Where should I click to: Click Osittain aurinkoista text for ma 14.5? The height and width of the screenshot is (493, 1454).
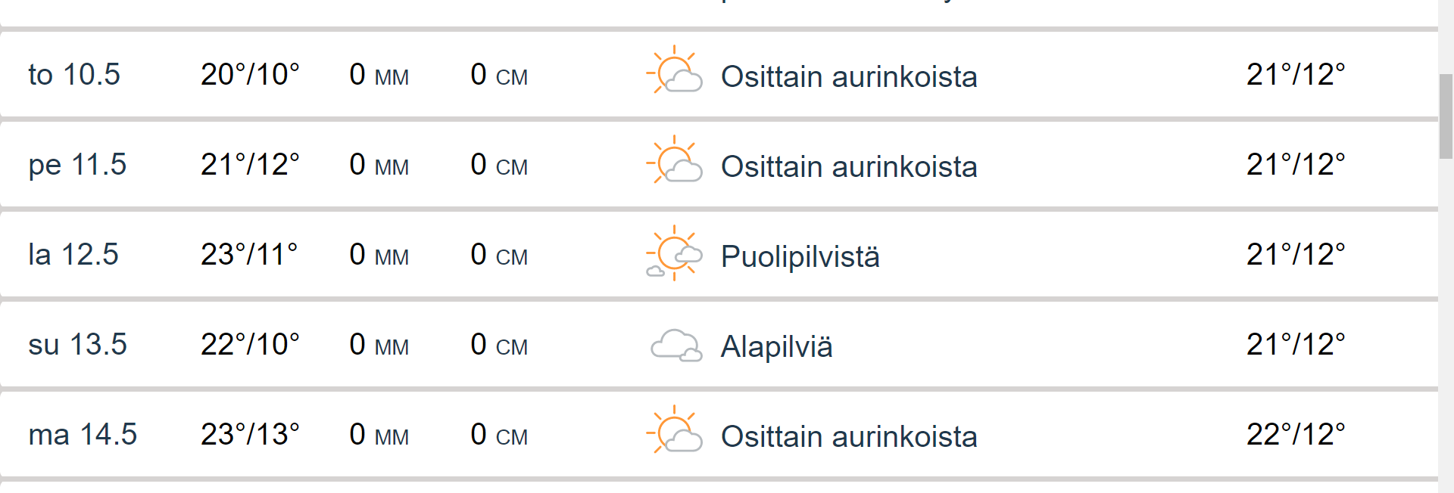(848, 436)
